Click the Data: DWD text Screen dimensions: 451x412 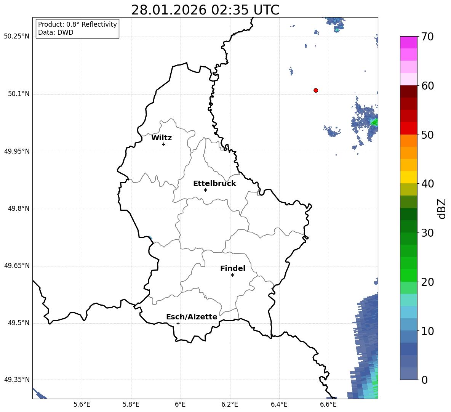[56, 32]
